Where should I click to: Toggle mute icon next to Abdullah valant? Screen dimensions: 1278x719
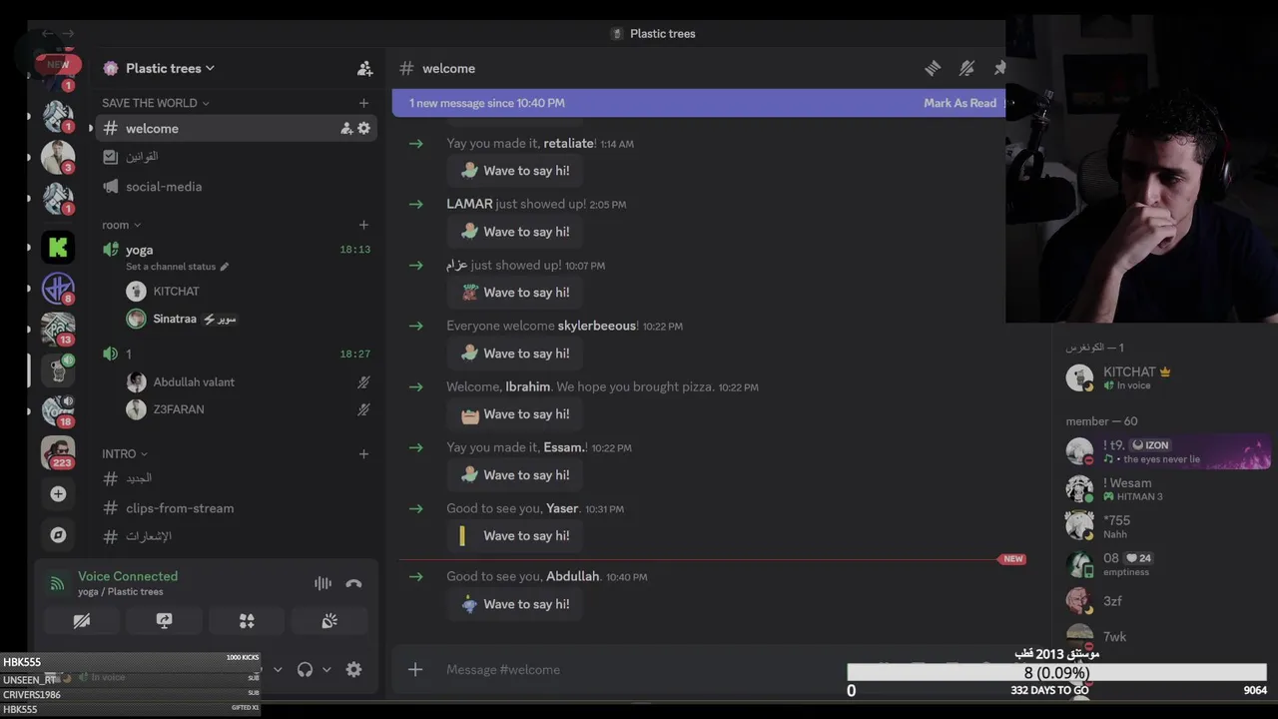363,382
